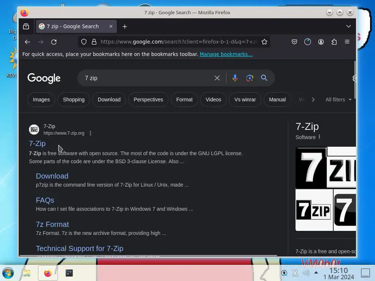Expand hidden system tray icons arrow

pyautogui.click(x=316, y=272)
